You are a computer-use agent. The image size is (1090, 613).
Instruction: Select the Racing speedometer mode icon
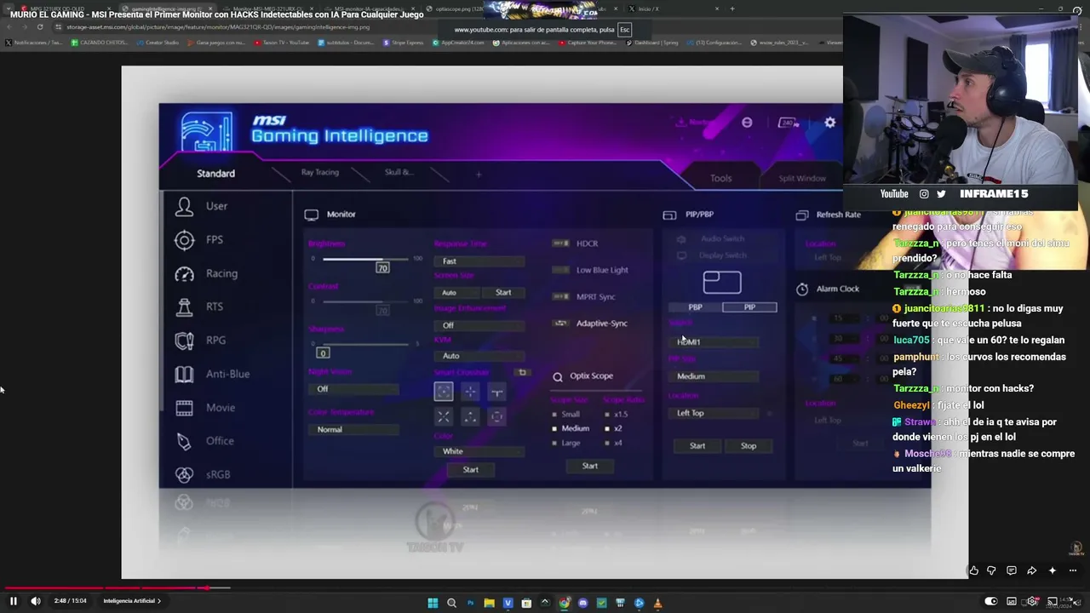click(x=184, y=273)
